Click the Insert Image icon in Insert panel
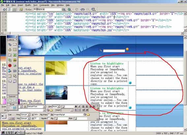The width and height of the screenshot is (187, 135). point(15,55)
